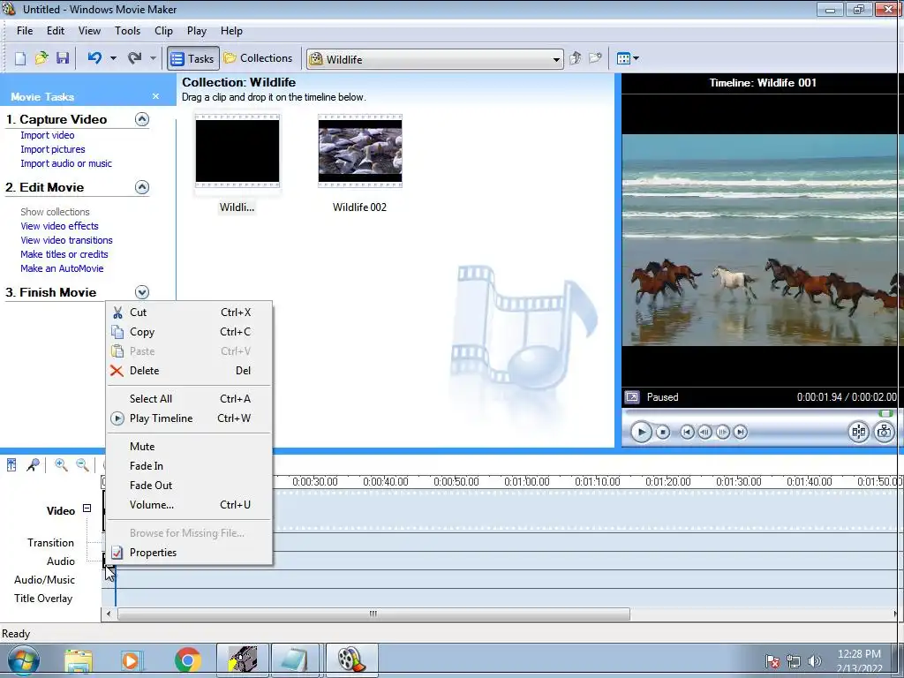The image size is (904, 678).
Task: Click the timeline horizontal scrollbar
Action: pyautogui.click(x=373, y=614)
